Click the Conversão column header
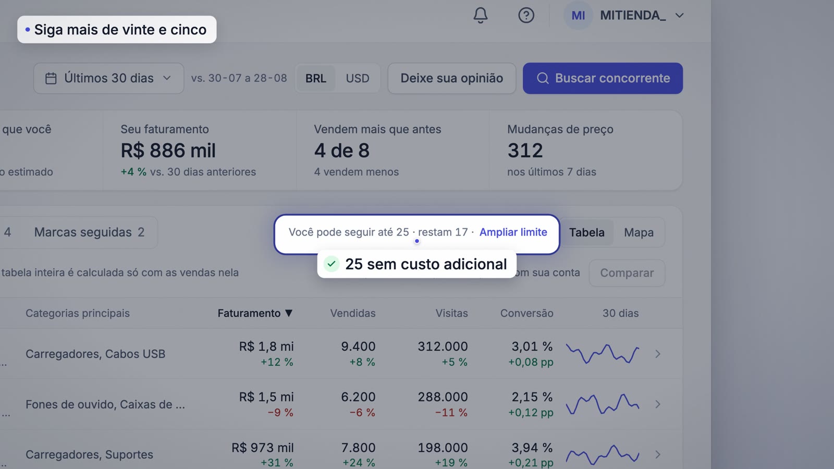 (527, 313)
